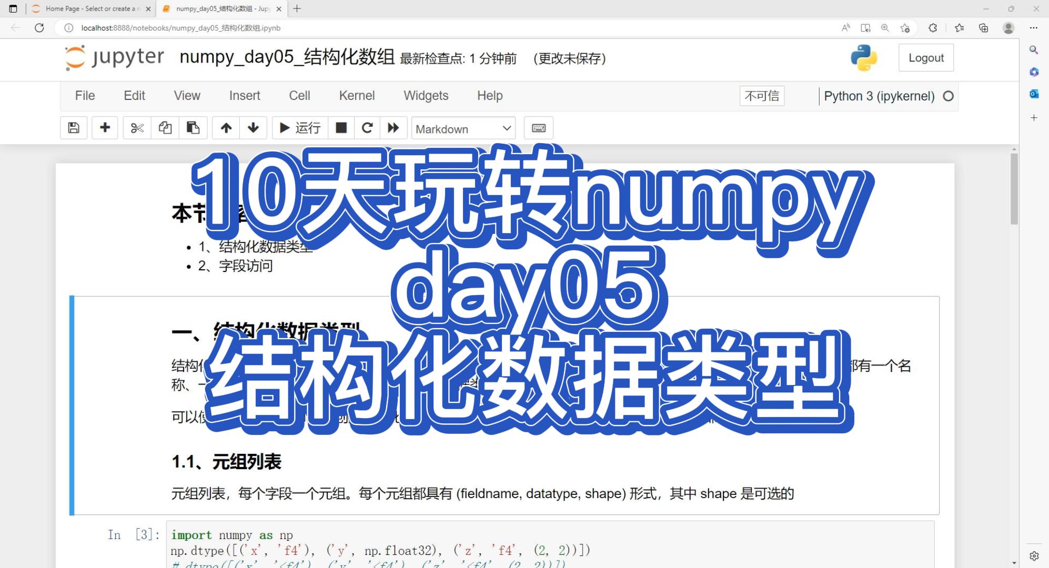
Task: Interrupt the kernel with stop icon
Action: (341, 128)
